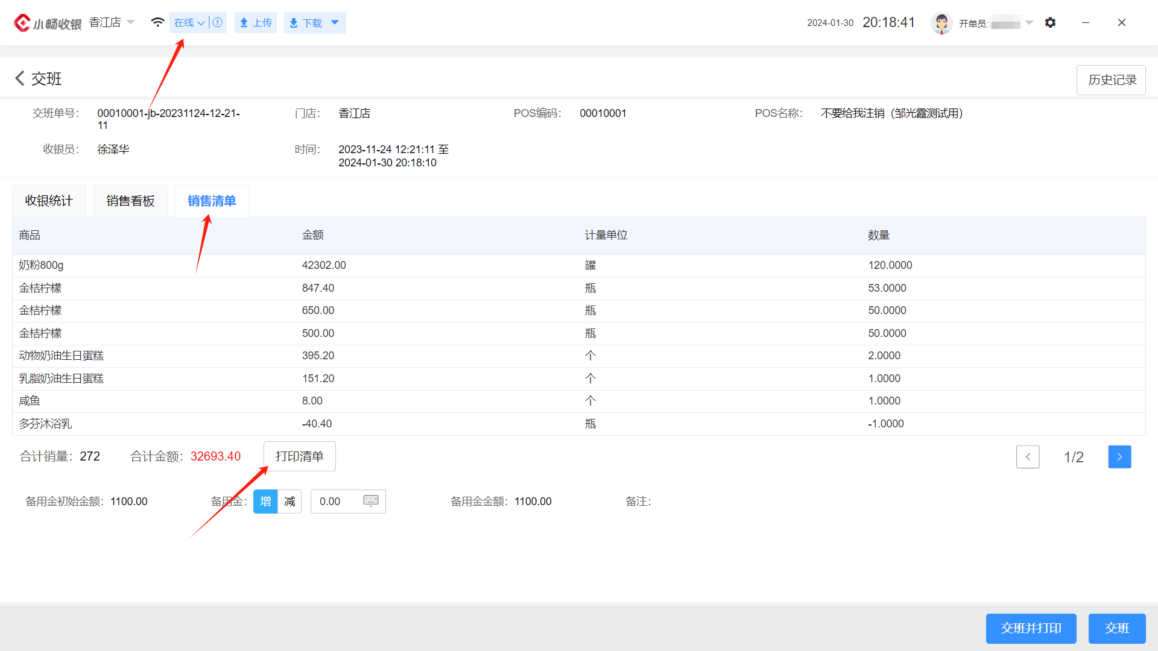Screen dimensions: 1158x651
Task: Click the 打印清单 button
Action: [299, 456]
